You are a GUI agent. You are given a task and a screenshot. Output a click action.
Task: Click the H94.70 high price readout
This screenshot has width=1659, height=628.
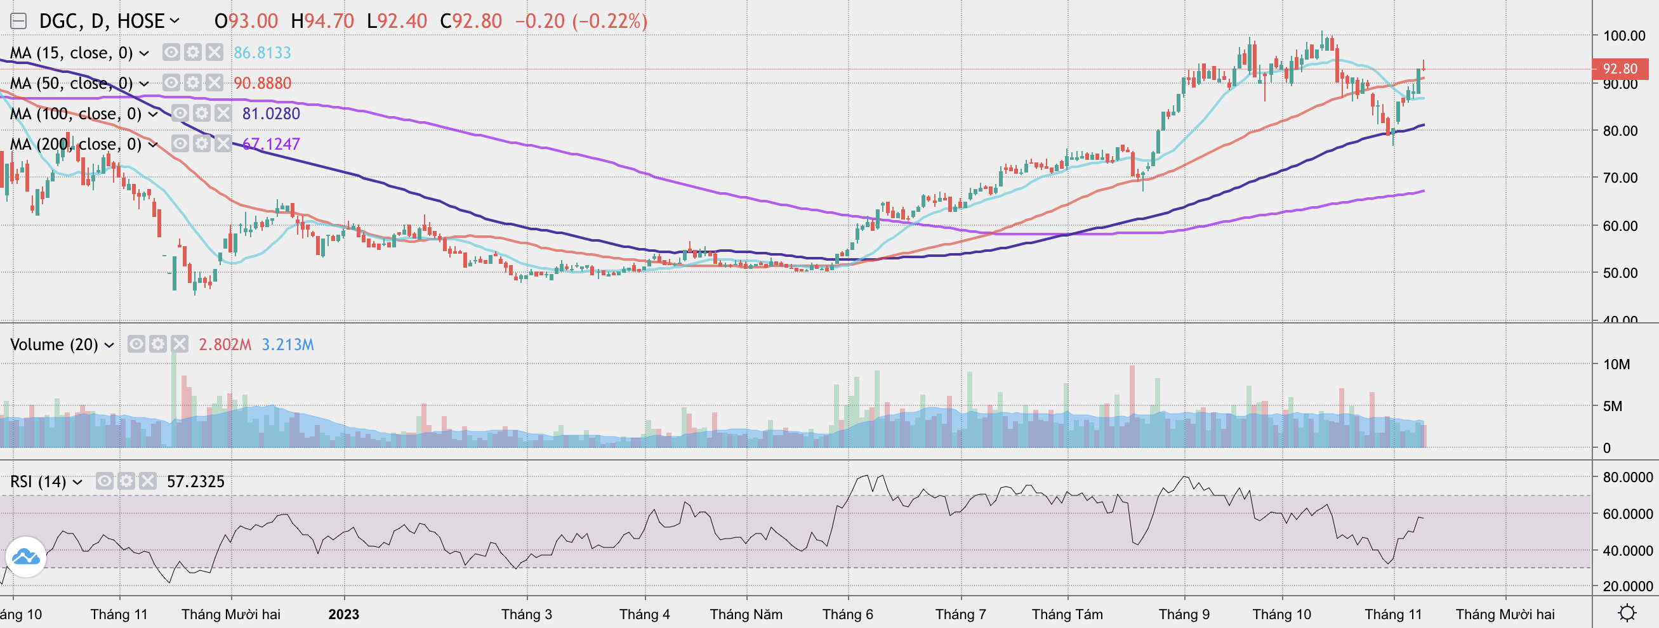click(322, 21)
